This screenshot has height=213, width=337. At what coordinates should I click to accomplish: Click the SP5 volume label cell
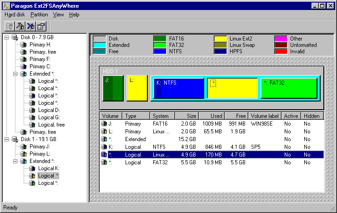pos(256,147)
